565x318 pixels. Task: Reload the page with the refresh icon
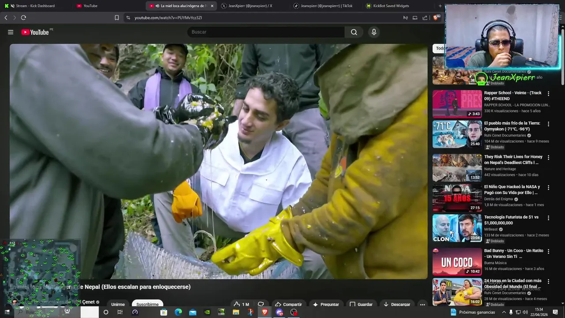(23, 18)
